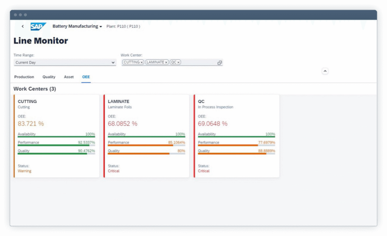This screenshot has width=387, height=236.
Task: Open the CUTTING work center card title
Action: [x=27, y=102]
